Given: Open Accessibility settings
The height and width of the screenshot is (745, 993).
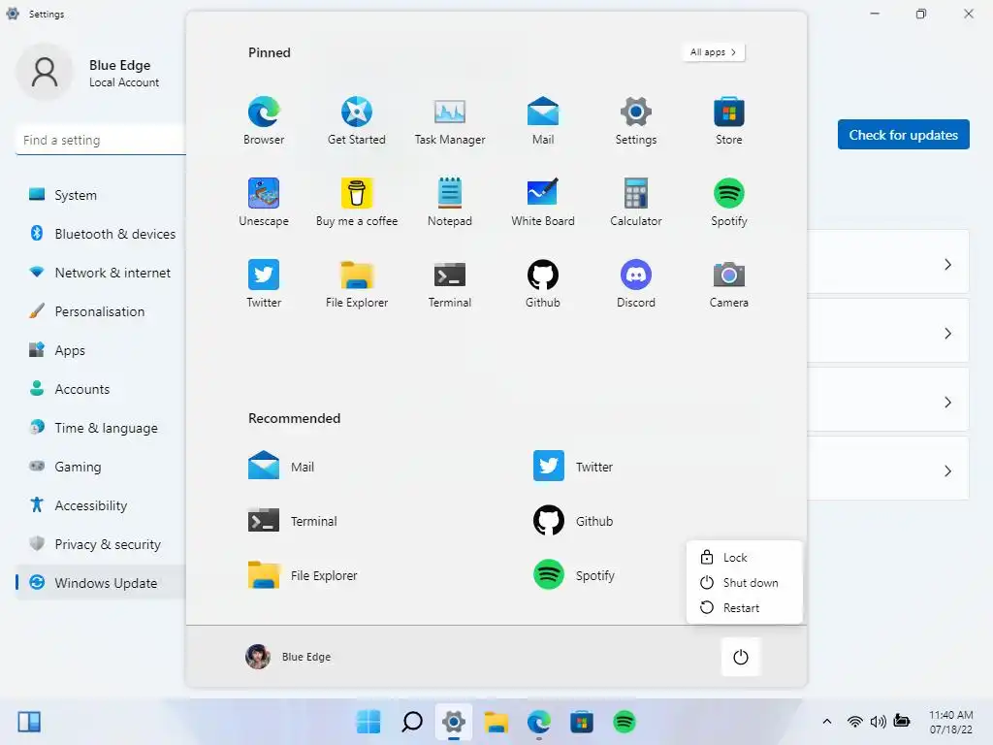Looking at the screenshot, I should 101,504.
